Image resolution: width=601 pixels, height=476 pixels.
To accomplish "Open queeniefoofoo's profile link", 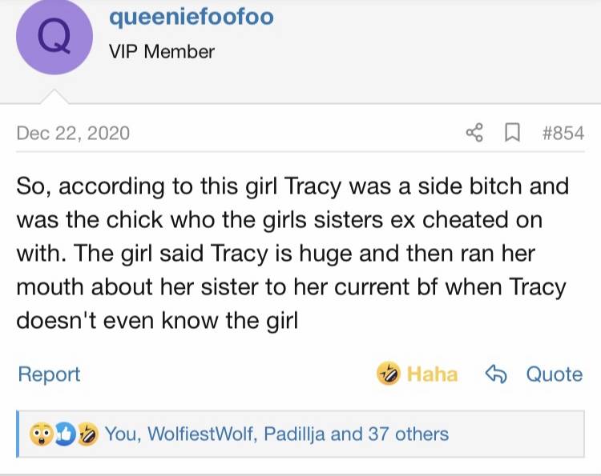I will [x=192, y=18].
